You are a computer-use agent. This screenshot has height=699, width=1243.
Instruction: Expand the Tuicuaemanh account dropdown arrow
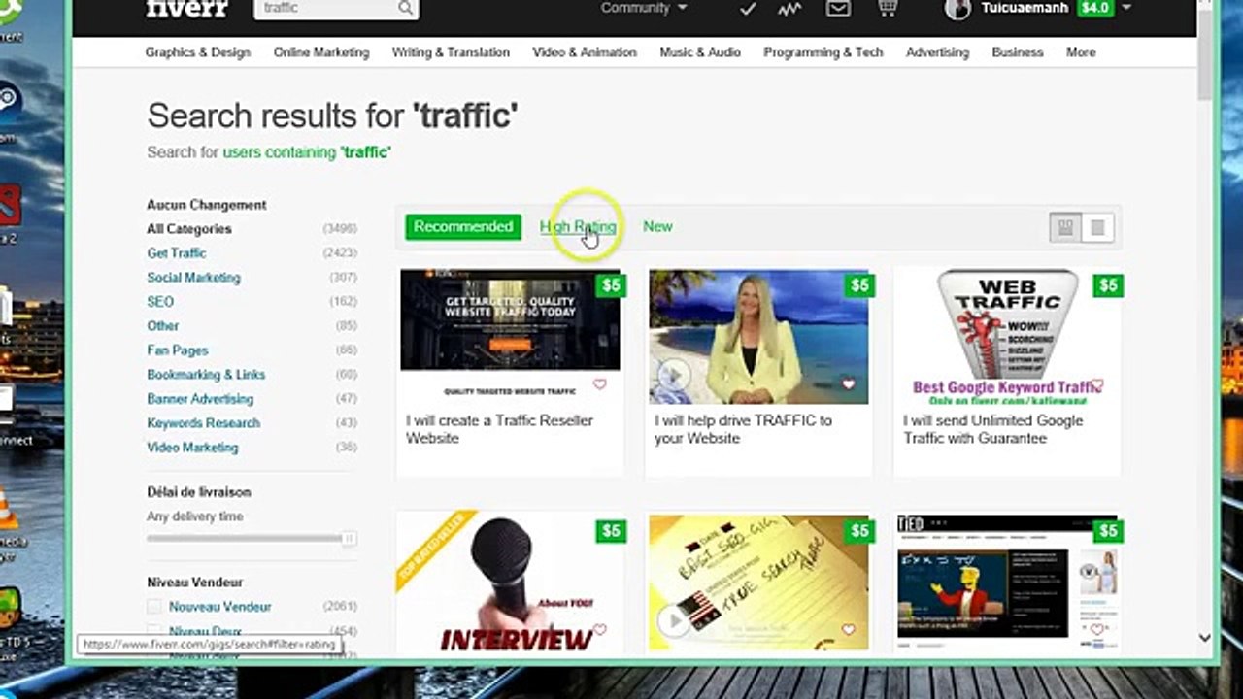[x=1126, y=8]
